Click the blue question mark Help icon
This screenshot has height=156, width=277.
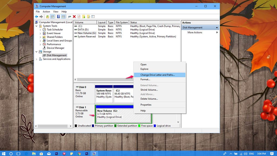58,17
